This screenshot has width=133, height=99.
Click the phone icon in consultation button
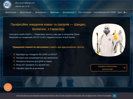[124, 68]
